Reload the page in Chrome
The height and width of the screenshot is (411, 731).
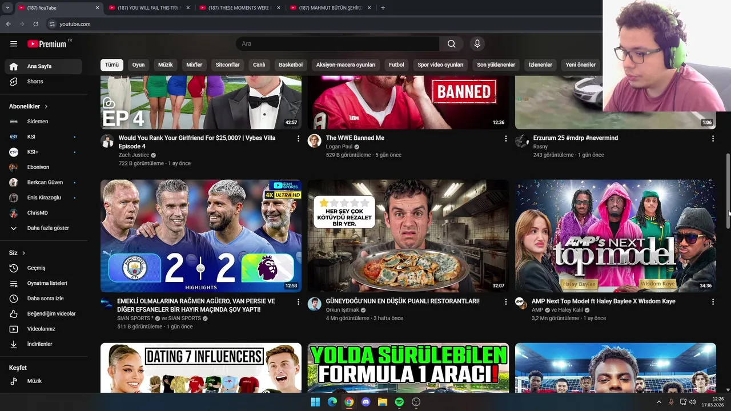click(35, 24)
